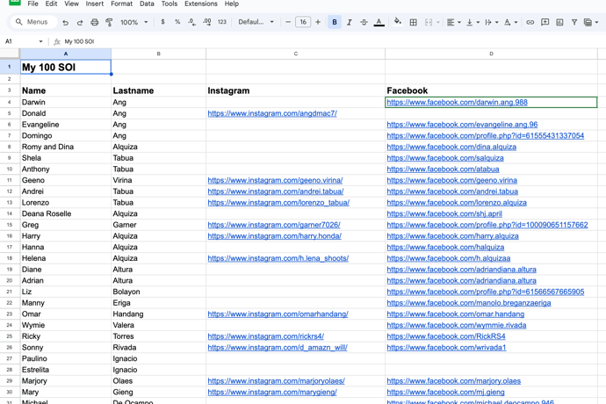Select the cell Romy and Dina
This screenshot has height=404, width=606.
coord(66,147)
